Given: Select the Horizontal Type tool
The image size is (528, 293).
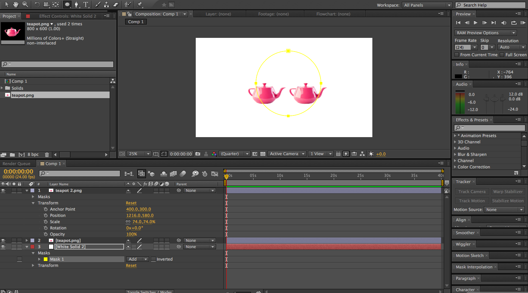Looking at the screenshot, I should (86, 5).
